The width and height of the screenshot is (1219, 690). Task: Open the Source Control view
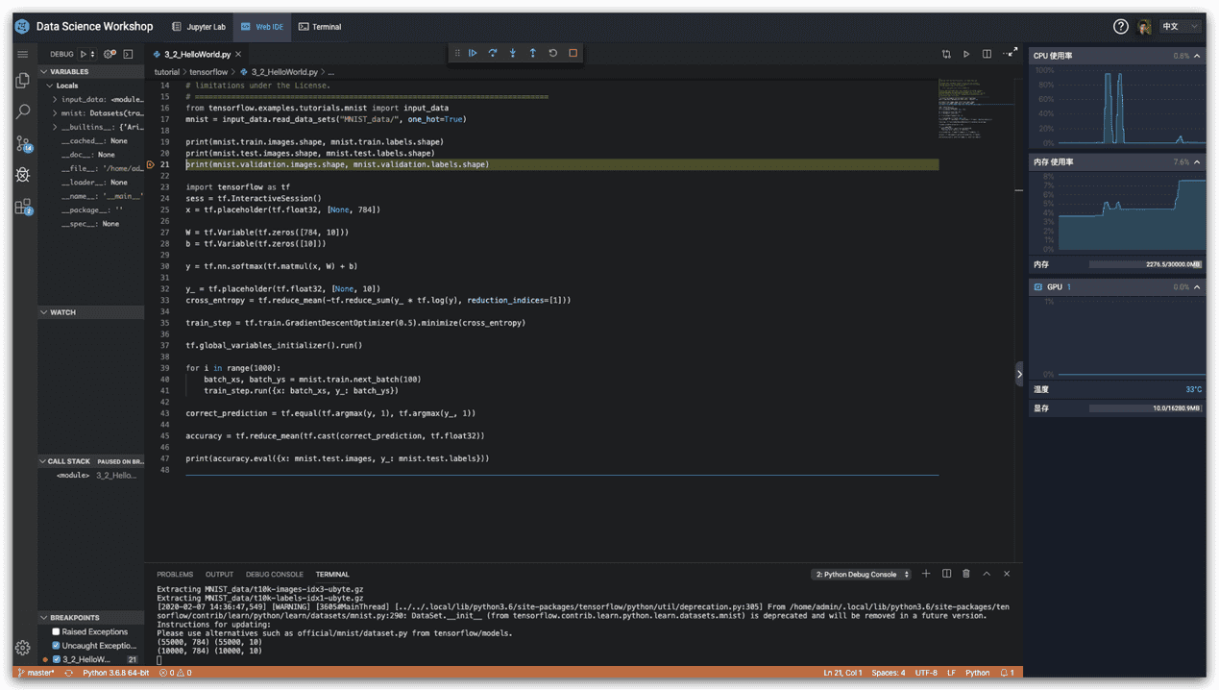click(23, 143)
